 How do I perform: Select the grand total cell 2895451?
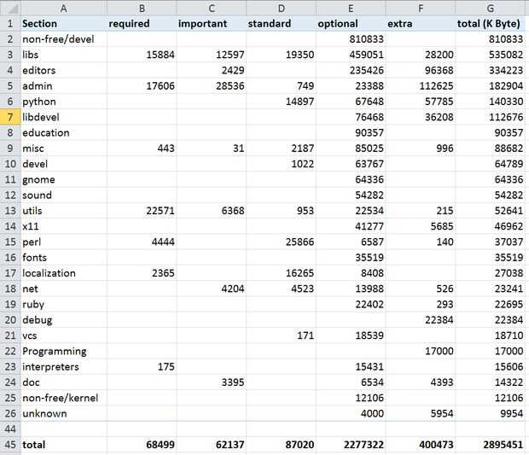pos(491,445)
